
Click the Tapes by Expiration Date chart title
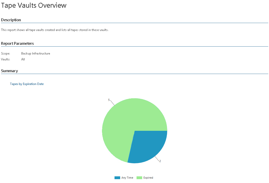tap(27, 84)
